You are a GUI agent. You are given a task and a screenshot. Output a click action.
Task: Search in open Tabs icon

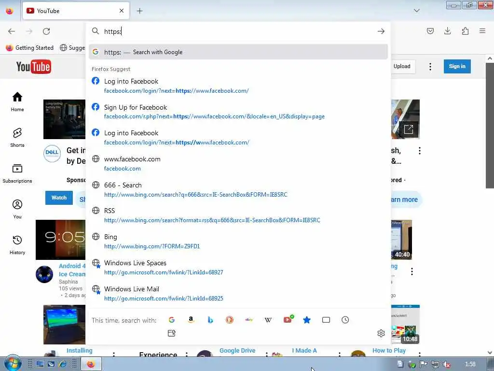coord(326,320)
